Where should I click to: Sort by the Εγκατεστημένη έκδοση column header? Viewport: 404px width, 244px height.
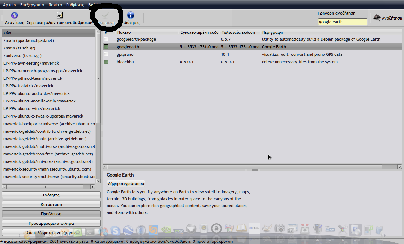199,32
